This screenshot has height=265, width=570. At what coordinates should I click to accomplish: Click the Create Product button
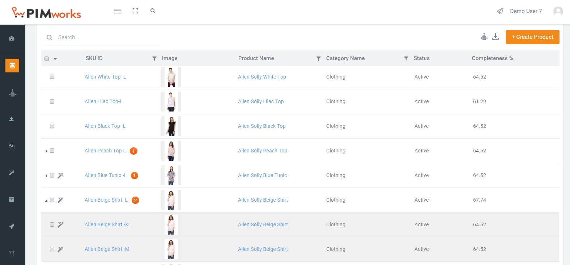[x=532, y=37]
